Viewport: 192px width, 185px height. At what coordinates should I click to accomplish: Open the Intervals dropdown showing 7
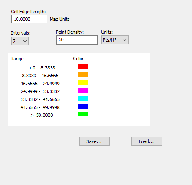[x=20, y=41]
